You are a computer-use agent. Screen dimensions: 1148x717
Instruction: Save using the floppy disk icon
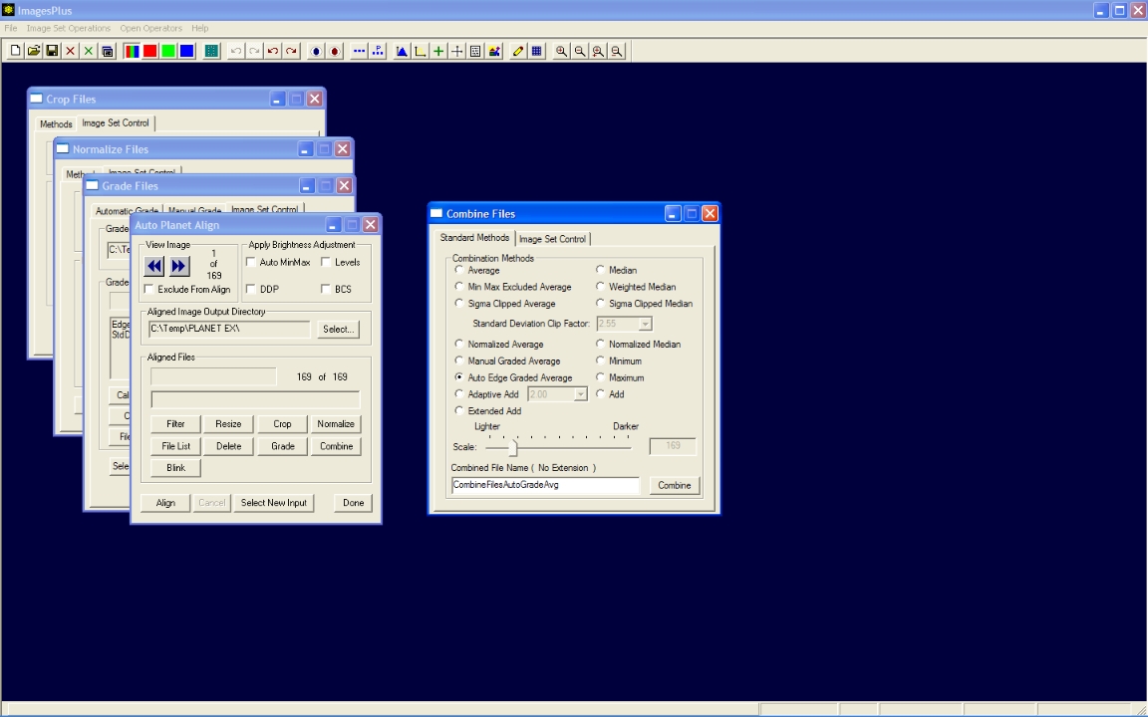[x=52, y=51]
